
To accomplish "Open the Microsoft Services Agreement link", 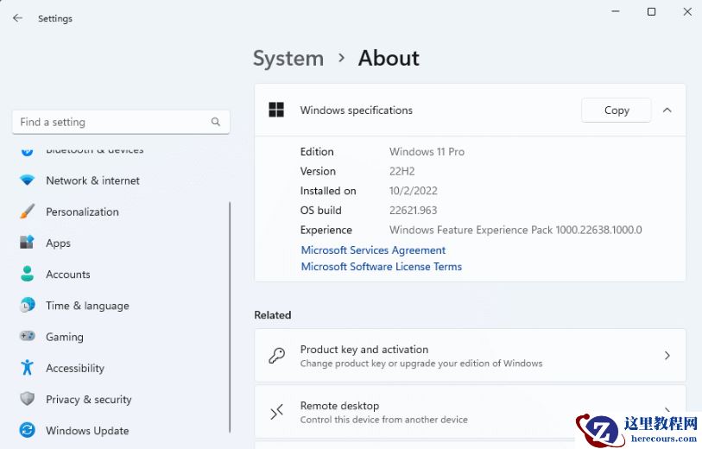I will [x=373, y=250].
